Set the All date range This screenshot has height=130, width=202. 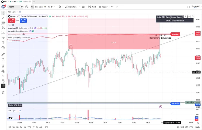(40, 127)
